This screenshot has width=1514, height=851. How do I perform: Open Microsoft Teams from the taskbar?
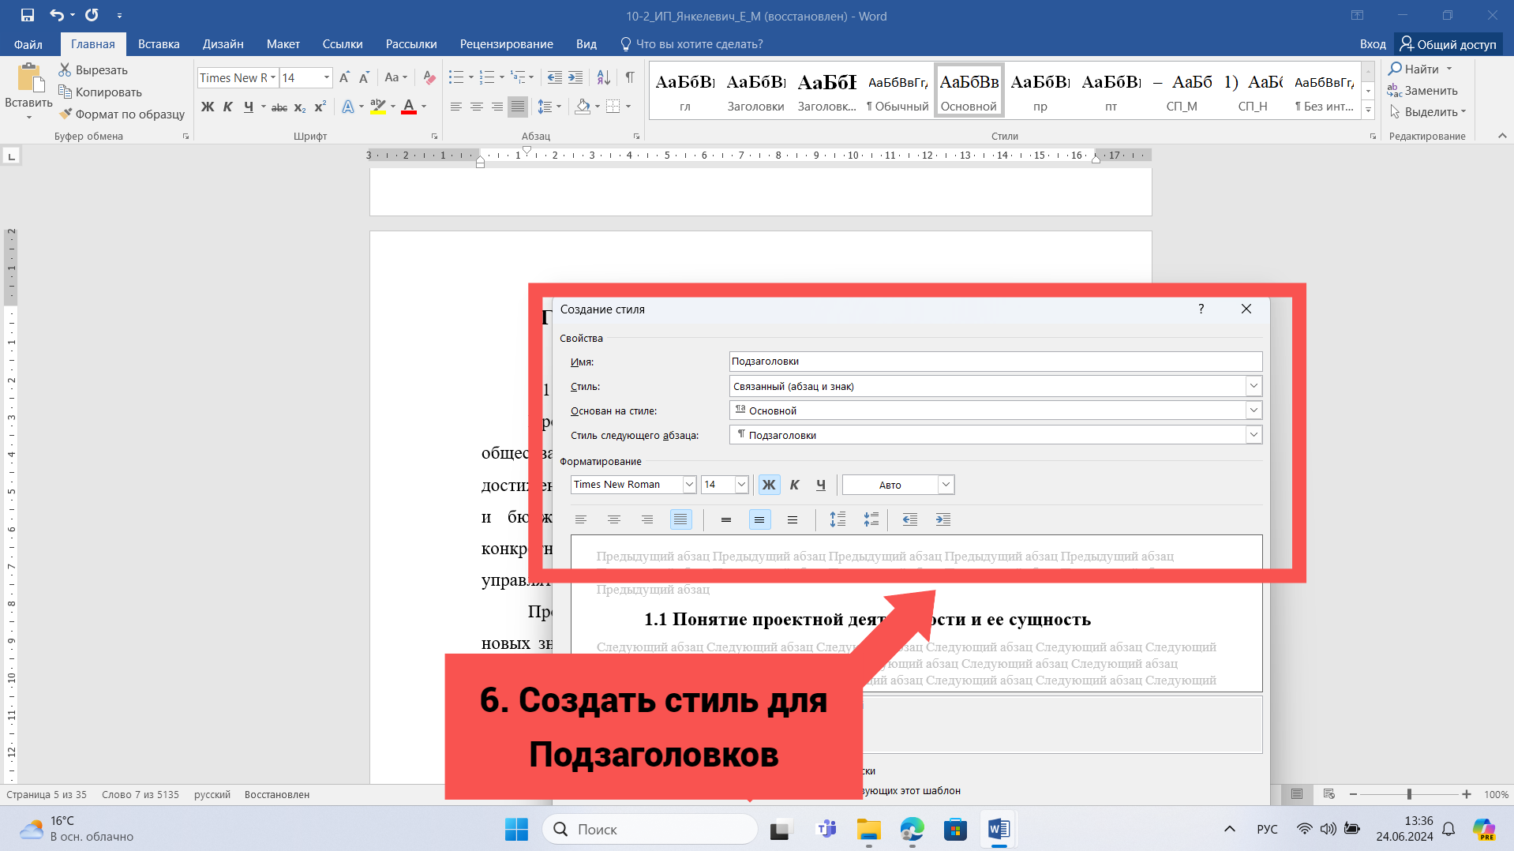click(x=826, y=829)
